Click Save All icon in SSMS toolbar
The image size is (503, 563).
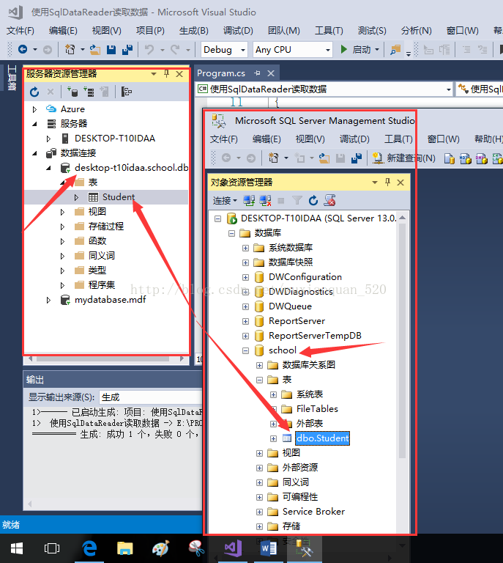coord(357,158)
